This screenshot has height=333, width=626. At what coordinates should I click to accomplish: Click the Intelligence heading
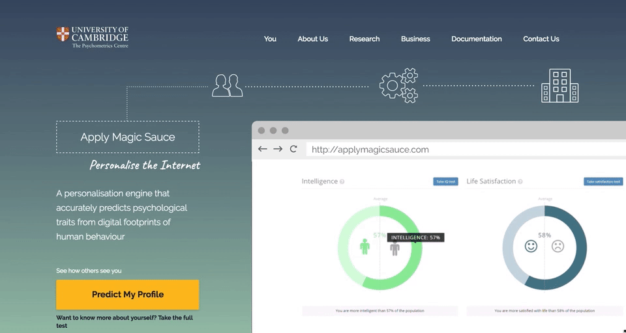(320, 181)
